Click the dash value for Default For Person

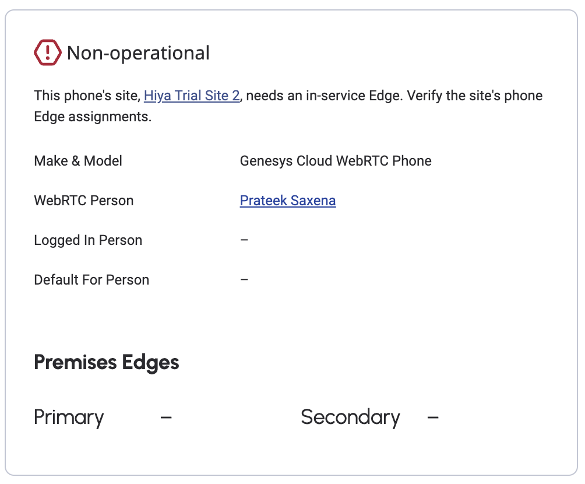(245, 280)
